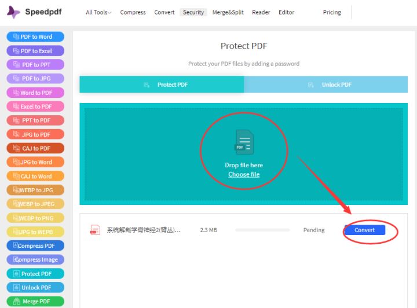Image resolution: width=417 pixels, height=308 pixels.
Task: Select Merge PDF tool in sidebar
Action: coord(35,301)
